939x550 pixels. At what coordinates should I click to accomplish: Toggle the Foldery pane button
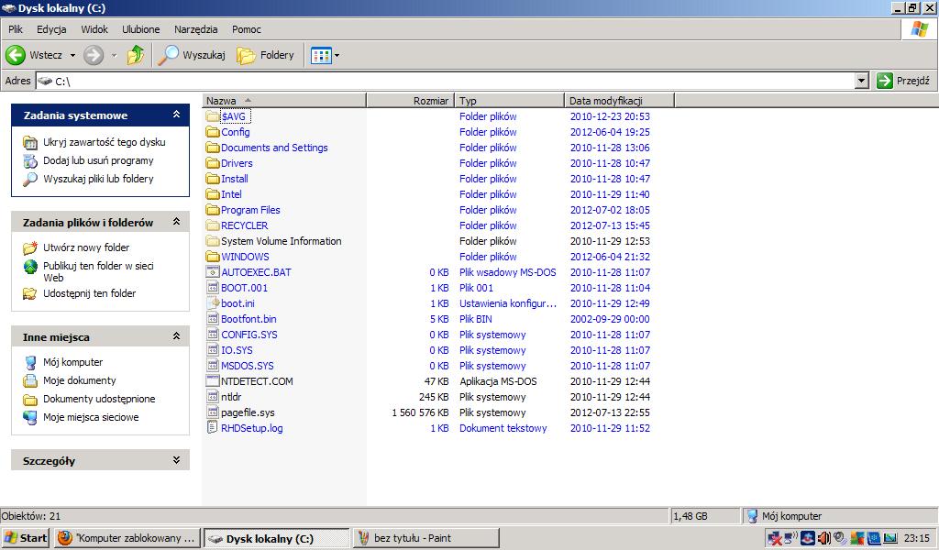coord(265,55)
